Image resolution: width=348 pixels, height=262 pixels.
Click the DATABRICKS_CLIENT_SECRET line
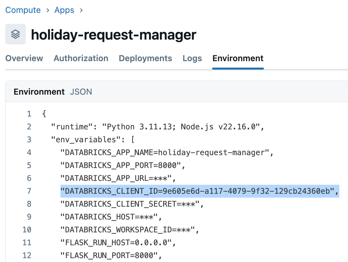coord(132,204)
